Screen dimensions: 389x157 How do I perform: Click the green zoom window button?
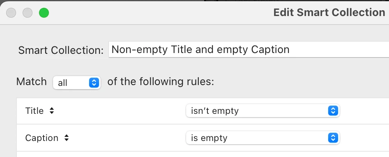(x=44, y=13)
